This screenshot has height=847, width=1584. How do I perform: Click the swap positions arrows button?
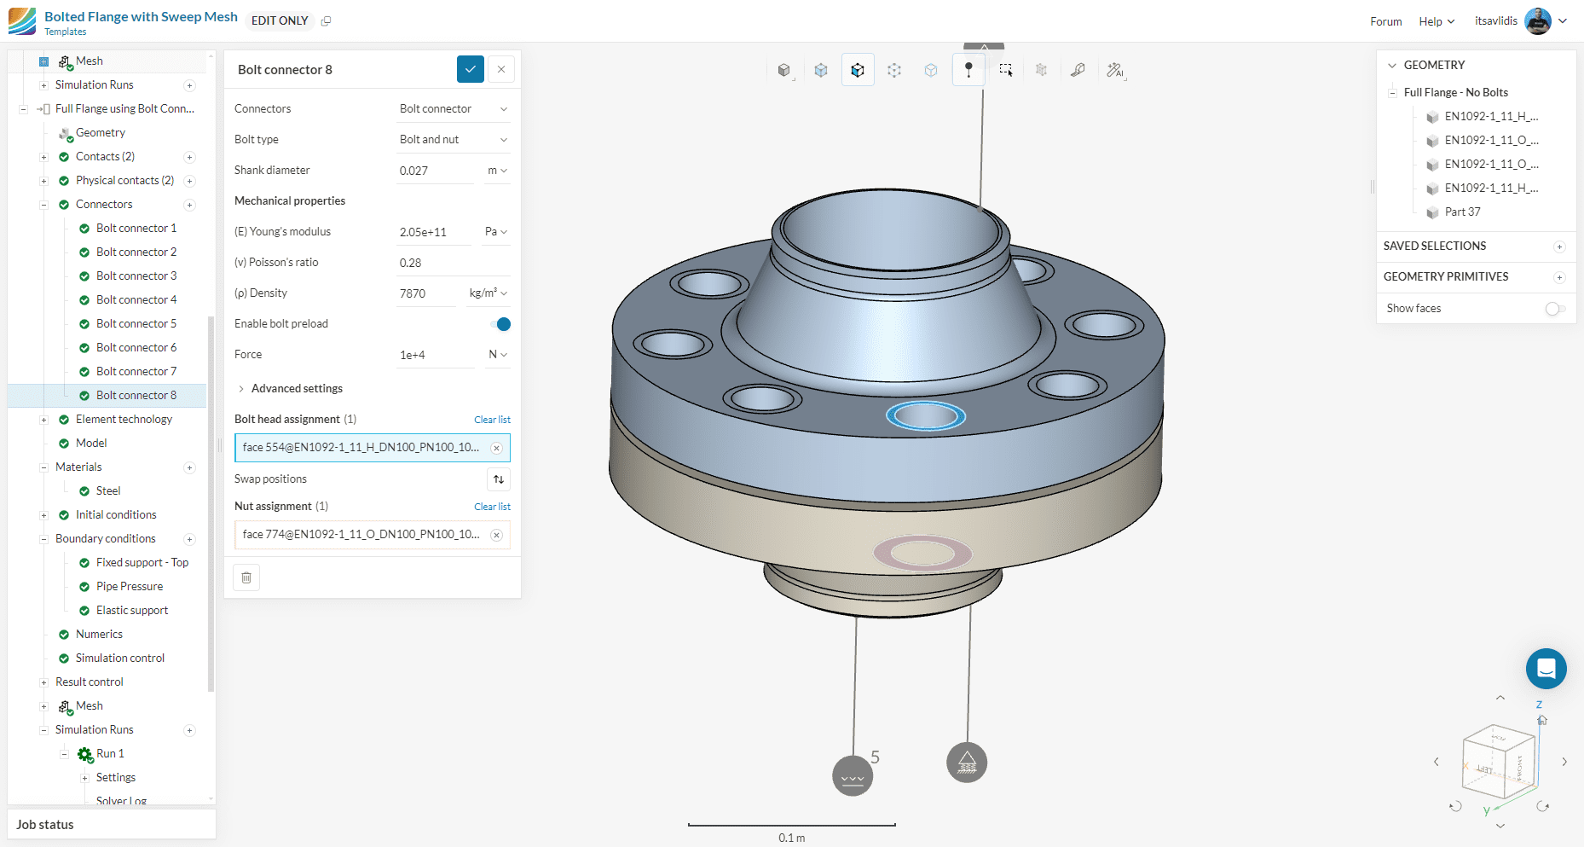pyautogui.click(x=499, y=479)
